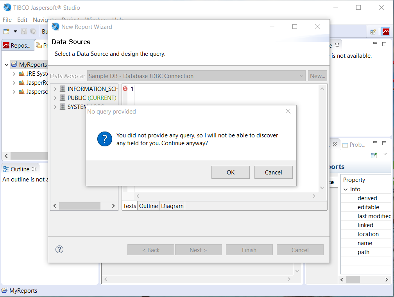
Task: Expand the SYSTEM_LOBS schema node
Action: pyautogui.click(x=55, y=107)
